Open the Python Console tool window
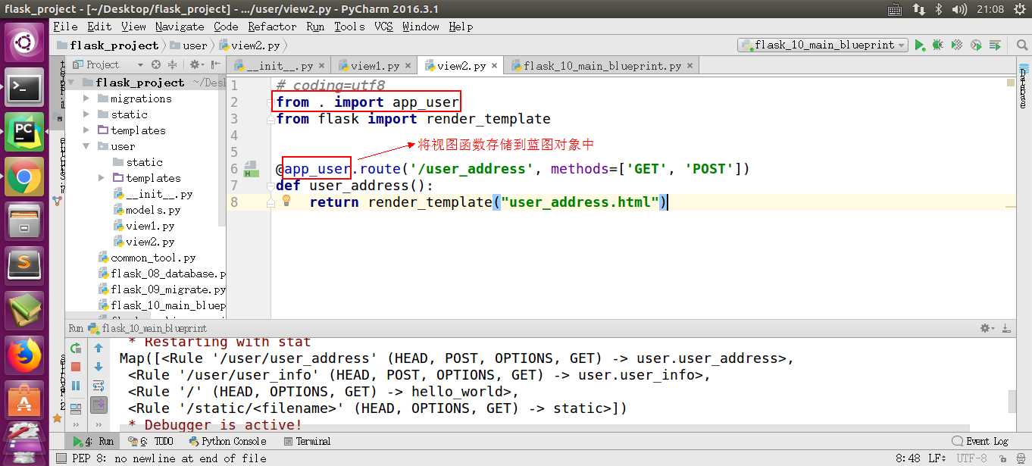The width and height of the screenshot is (1032, 466). point(229,441)
